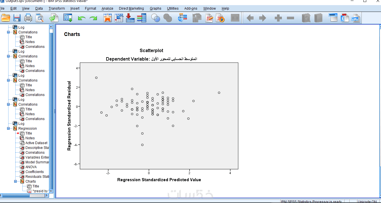Select last output toolbar icon
Viewport: 381px width, 203px height.
(x=182, y=18)
